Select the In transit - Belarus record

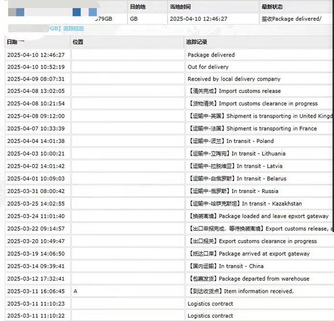237,179
